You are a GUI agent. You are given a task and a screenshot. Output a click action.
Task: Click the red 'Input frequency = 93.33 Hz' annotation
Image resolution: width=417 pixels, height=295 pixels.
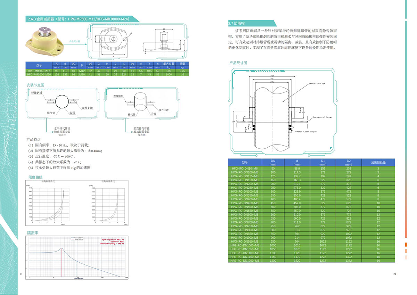tap(113, 240)
